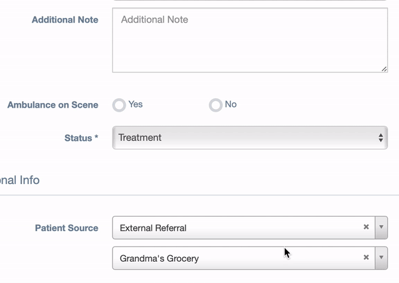Click the "No" label text beside the radio
Screen dimensions: 399x283
pos(231,104)
